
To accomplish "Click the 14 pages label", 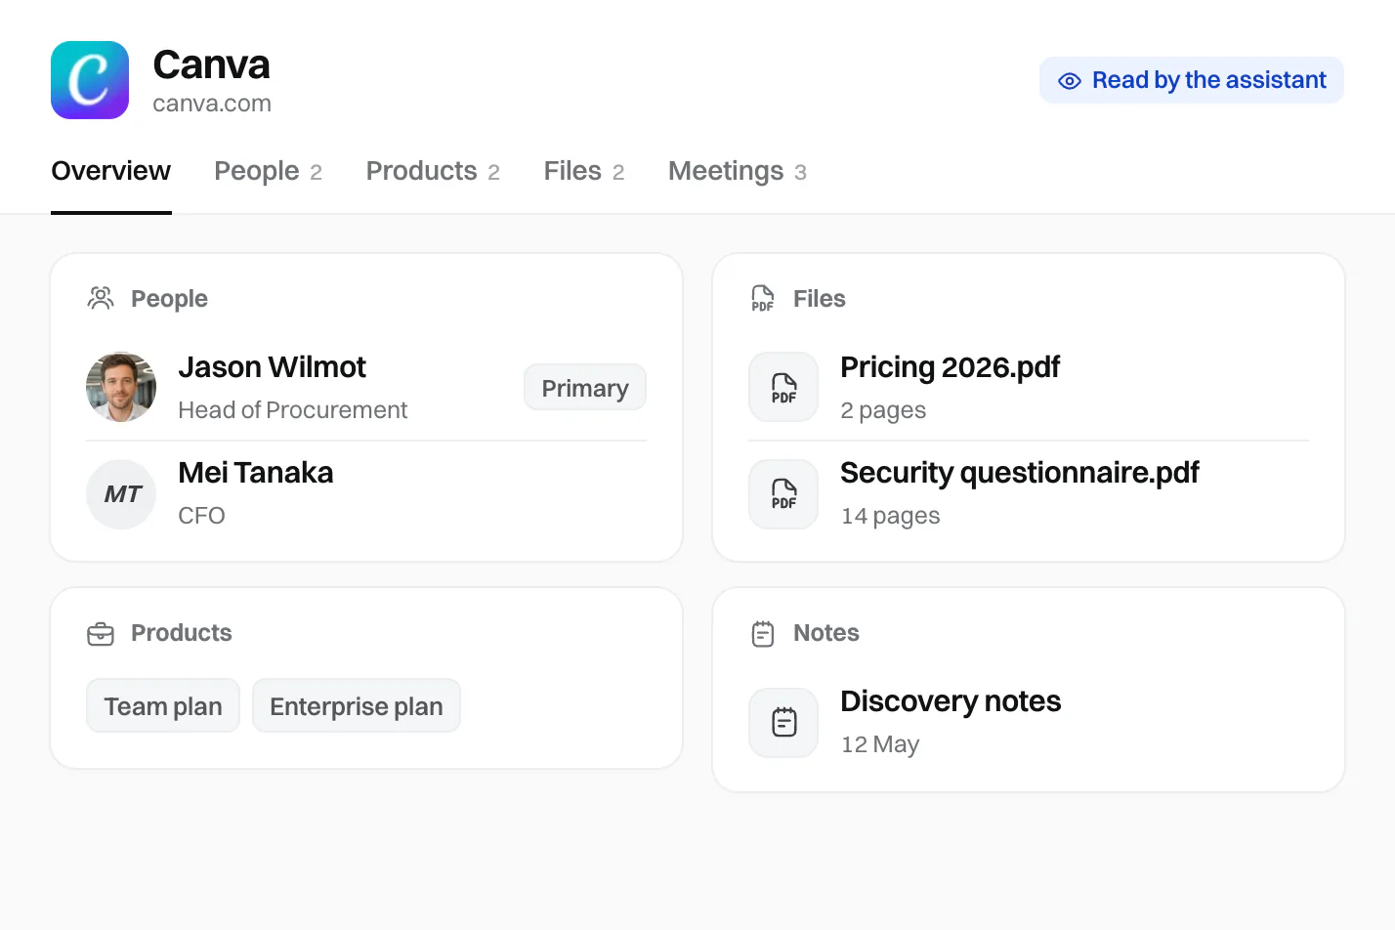I will coord(890,516).
